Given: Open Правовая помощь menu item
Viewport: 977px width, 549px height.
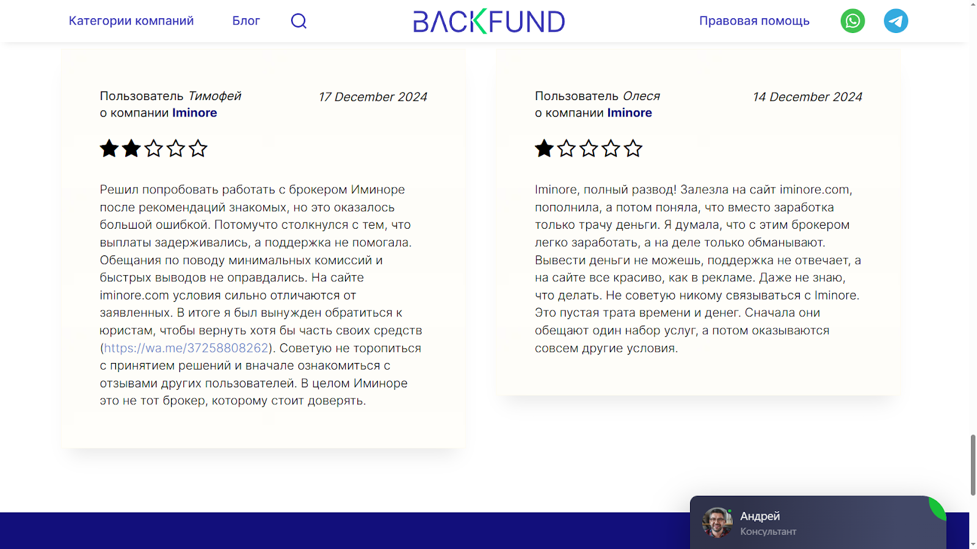Looking at the screenshot, I should [754, 21].
